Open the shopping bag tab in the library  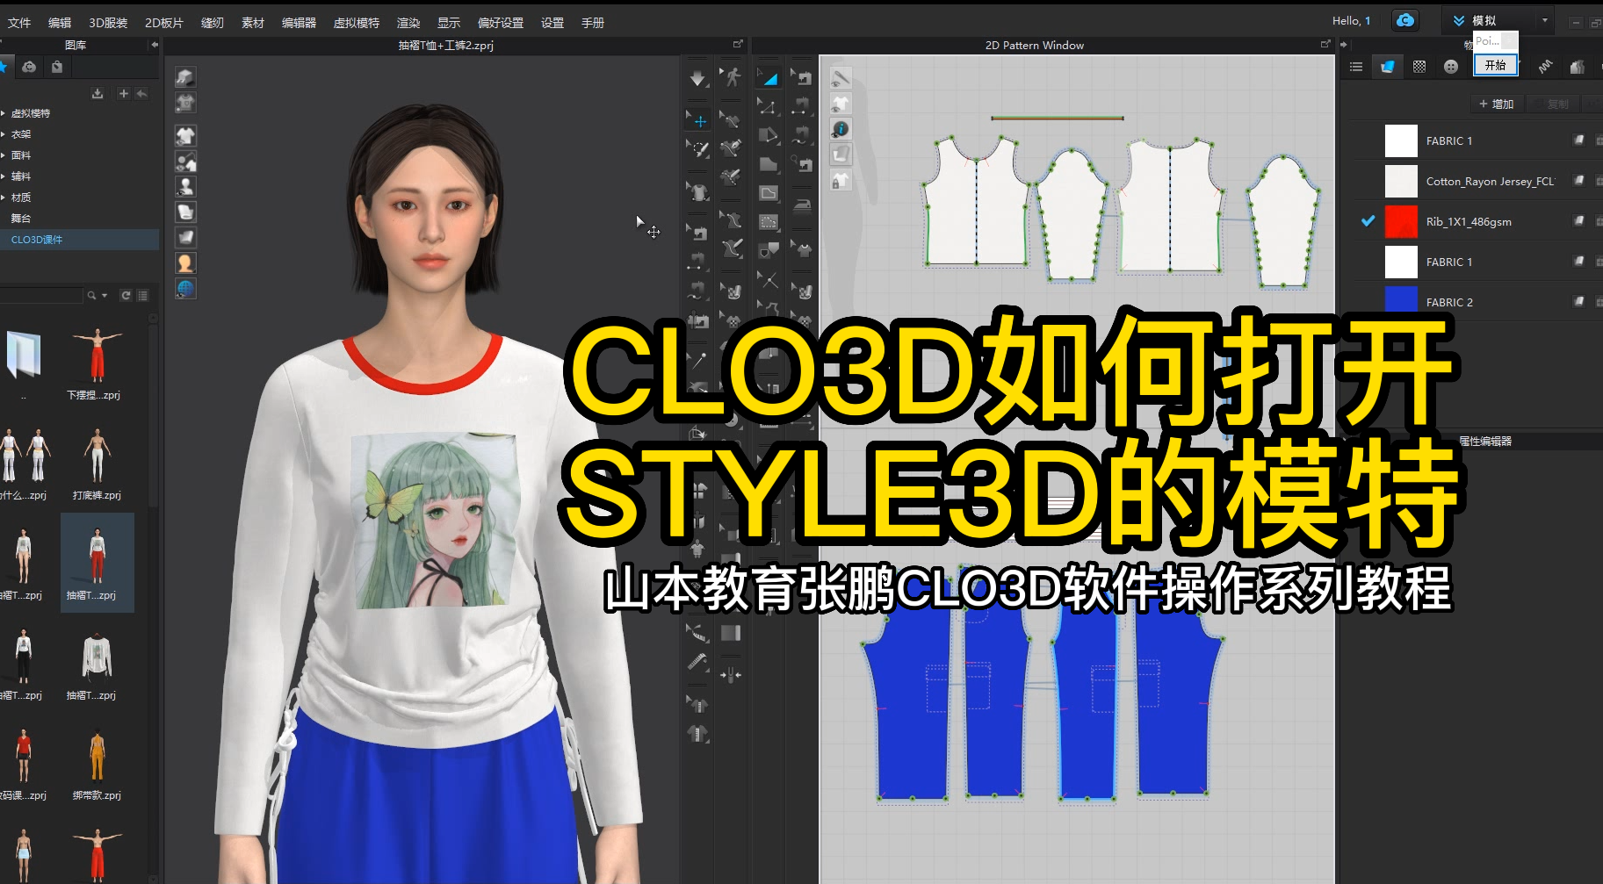(57, 67)
